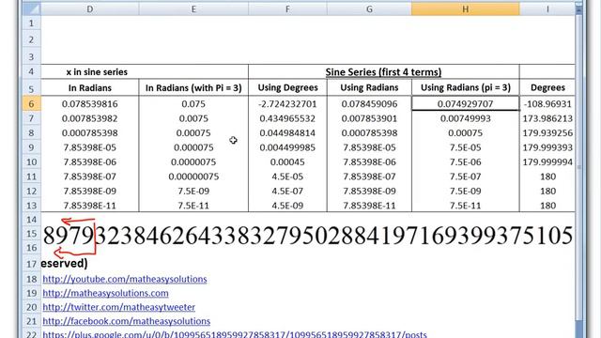Click cell containing 173.986213

(547, 118)
